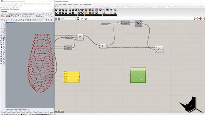Select the pen-icon component at right
Image resolution: width=205 pixels, height=115 pixels.
[160, 50]
